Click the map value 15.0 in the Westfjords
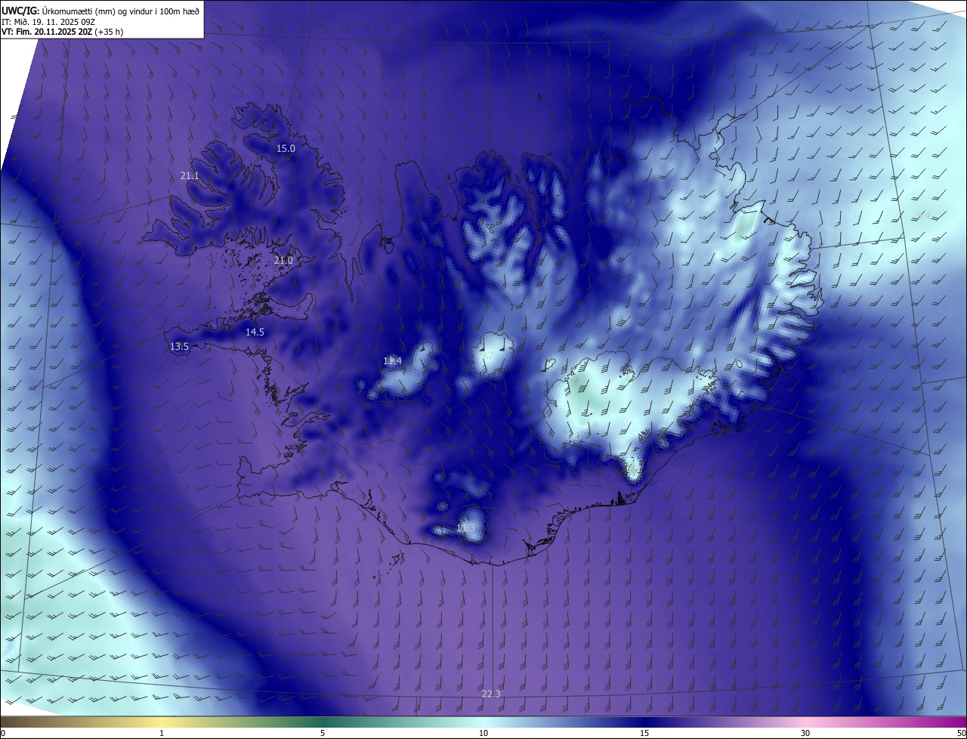This screenshot has width=967, height=739. [x=286, y=148]
